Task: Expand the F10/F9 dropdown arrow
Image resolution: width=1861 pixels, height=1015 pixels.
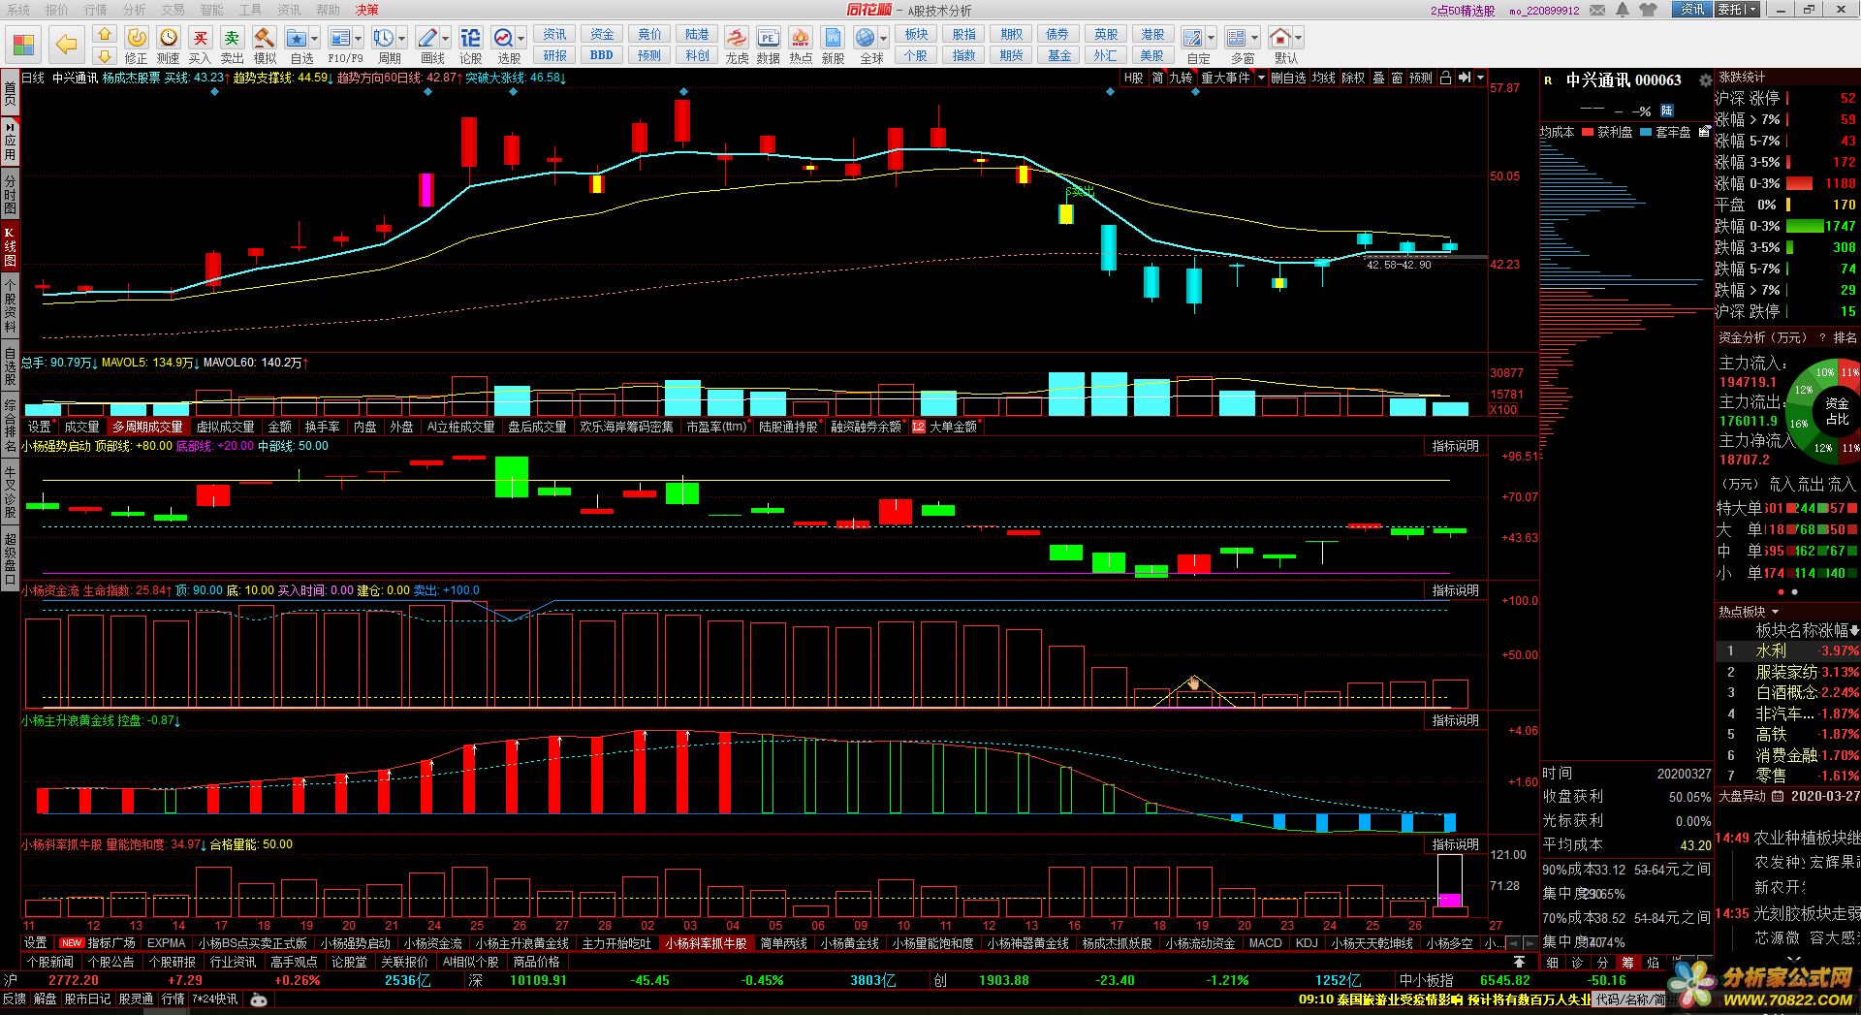Action: pyautogui.click(x=359, y=39)
